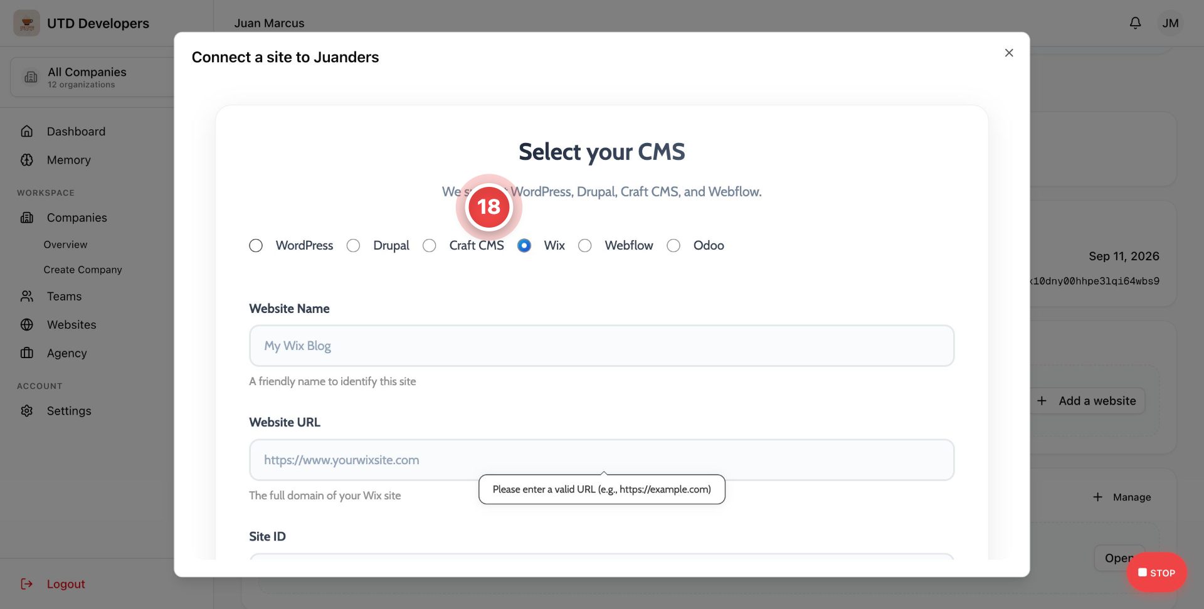Click the Companies building icon
The image size is (1204, 609).
27,218
